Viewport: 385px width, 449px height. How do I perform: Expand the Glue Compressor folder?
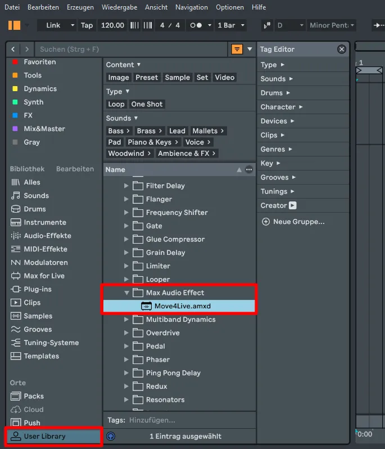(x=126, y=239)
